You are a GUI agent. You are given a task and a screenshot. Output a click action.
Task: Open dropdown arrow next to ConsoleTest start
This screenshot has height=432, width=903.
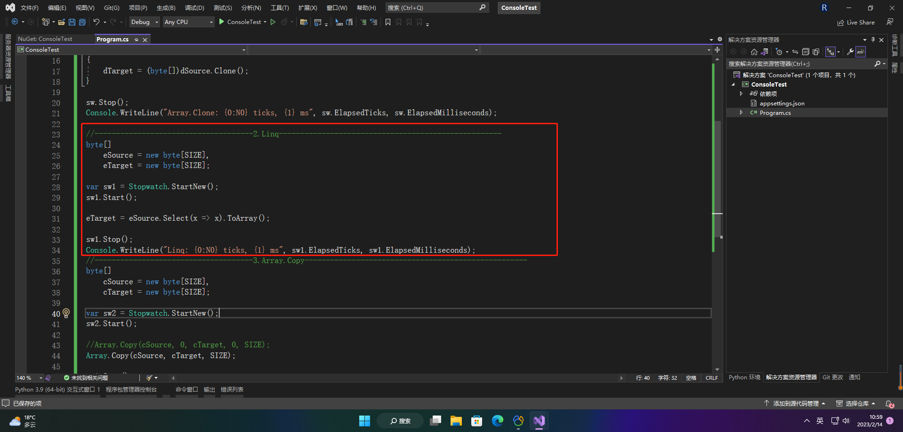[x=265, y=22]
